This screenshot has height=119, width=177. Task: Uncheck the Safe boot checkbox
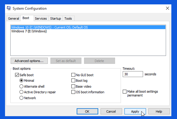click(17, 75)
